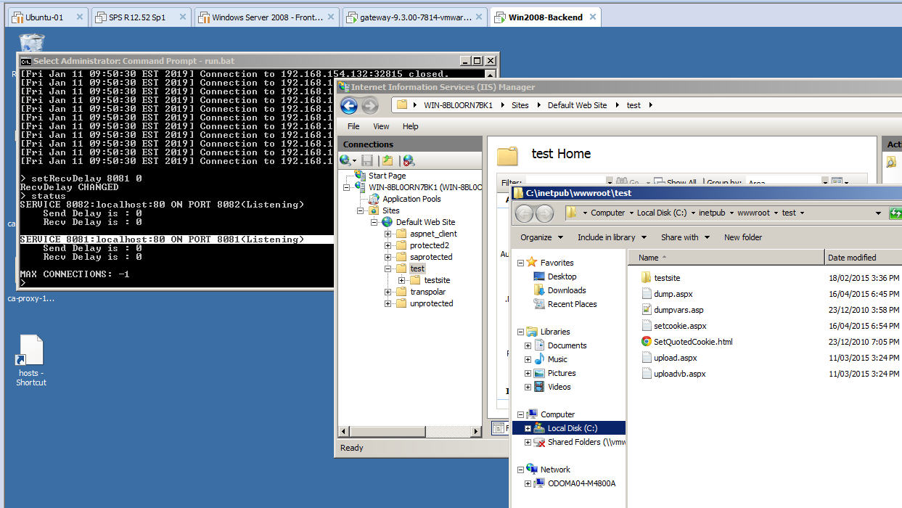Click the Delete Connection icon in Connections toolbar
The width and height of the screenshot is (902, 508).
[x=409, y=160]
